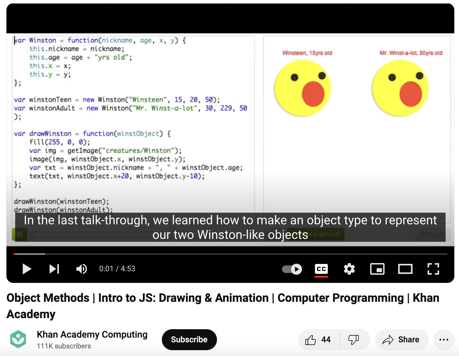The image size is (459, 356).
Task: Share this video
Action: click(x=402, y=339)
